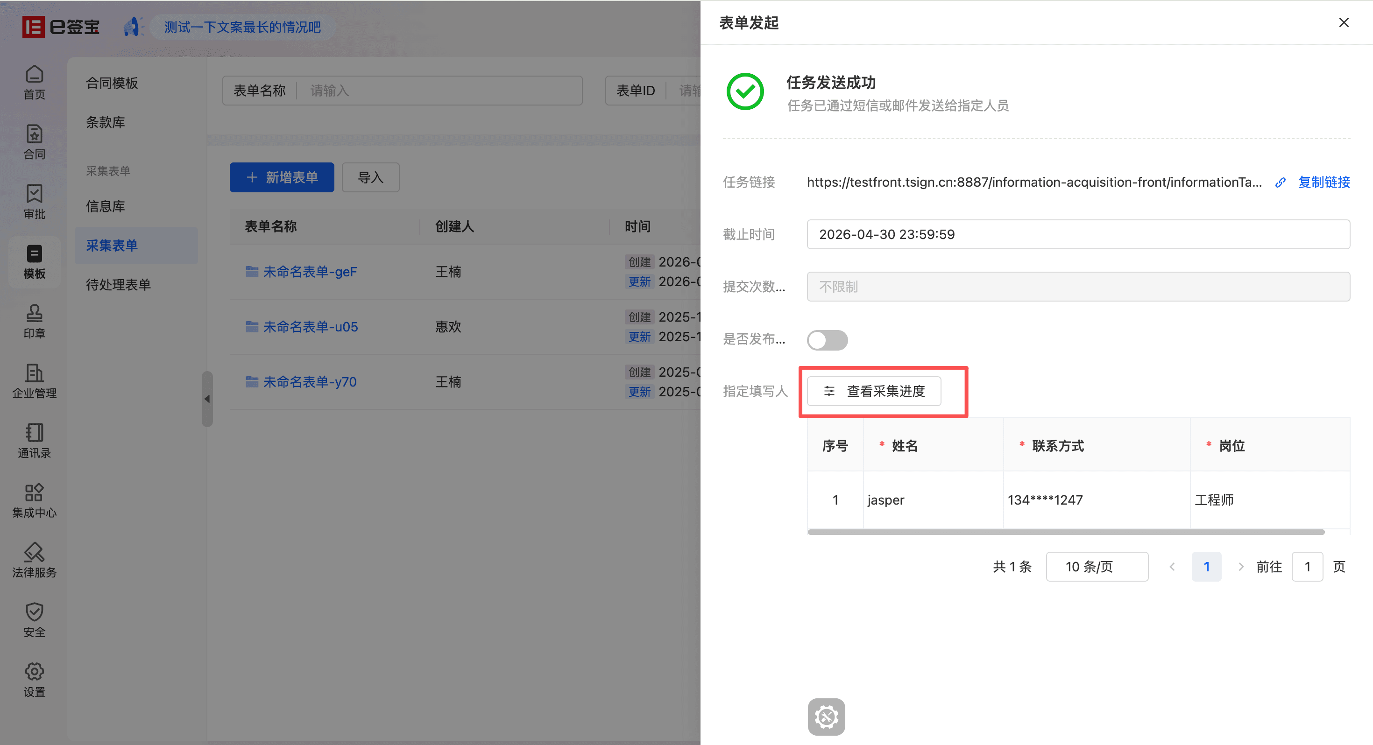1373x745 pixels.
Task: Click 复制链接 to copy task link
Action: pyautogui.click(x=1324, y=182)
